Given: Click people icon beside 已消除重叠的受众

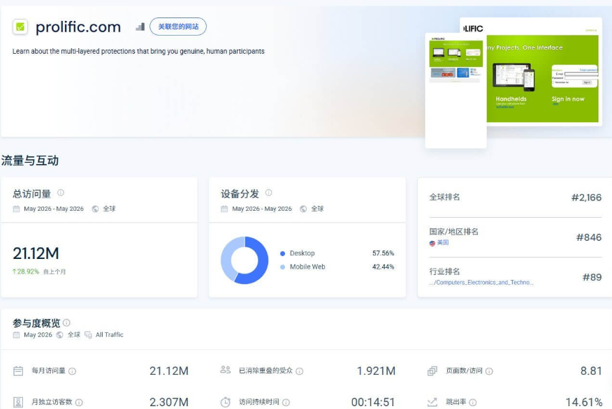Looking at the screenshot, I should [225, 370].
